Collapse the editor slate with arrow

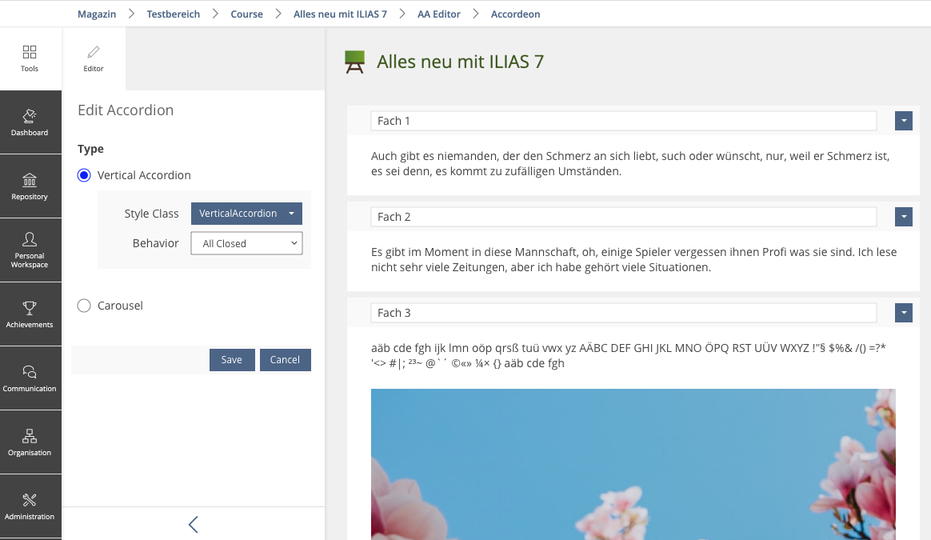point(193,524)
